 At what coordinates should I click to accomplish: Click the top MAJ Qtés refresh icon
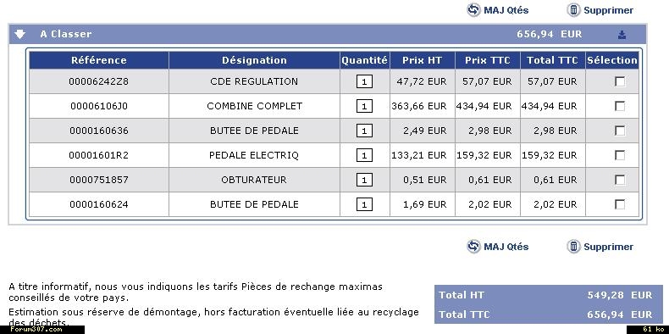point(473,10)
